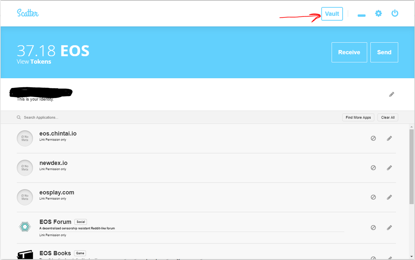Click the power lock icon
Screen dimensions: 415x260
click(x=395, y=13)
